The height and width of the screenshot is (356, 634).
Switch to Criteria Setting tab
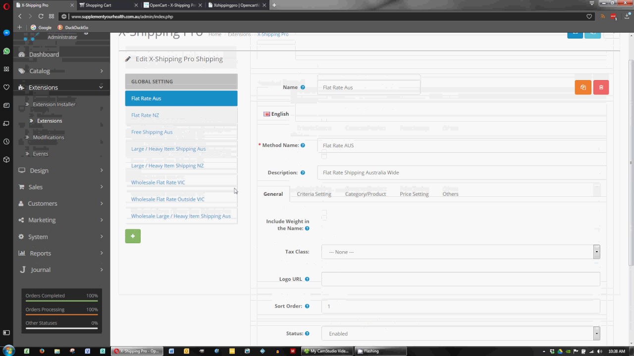(x=314, y=194)
